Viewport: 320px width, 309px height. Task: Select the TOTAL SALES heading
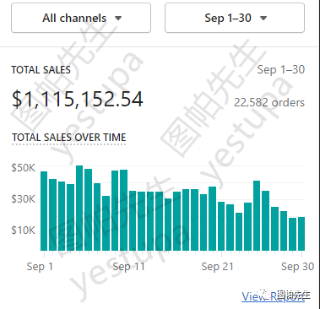(x=41, y=70)
